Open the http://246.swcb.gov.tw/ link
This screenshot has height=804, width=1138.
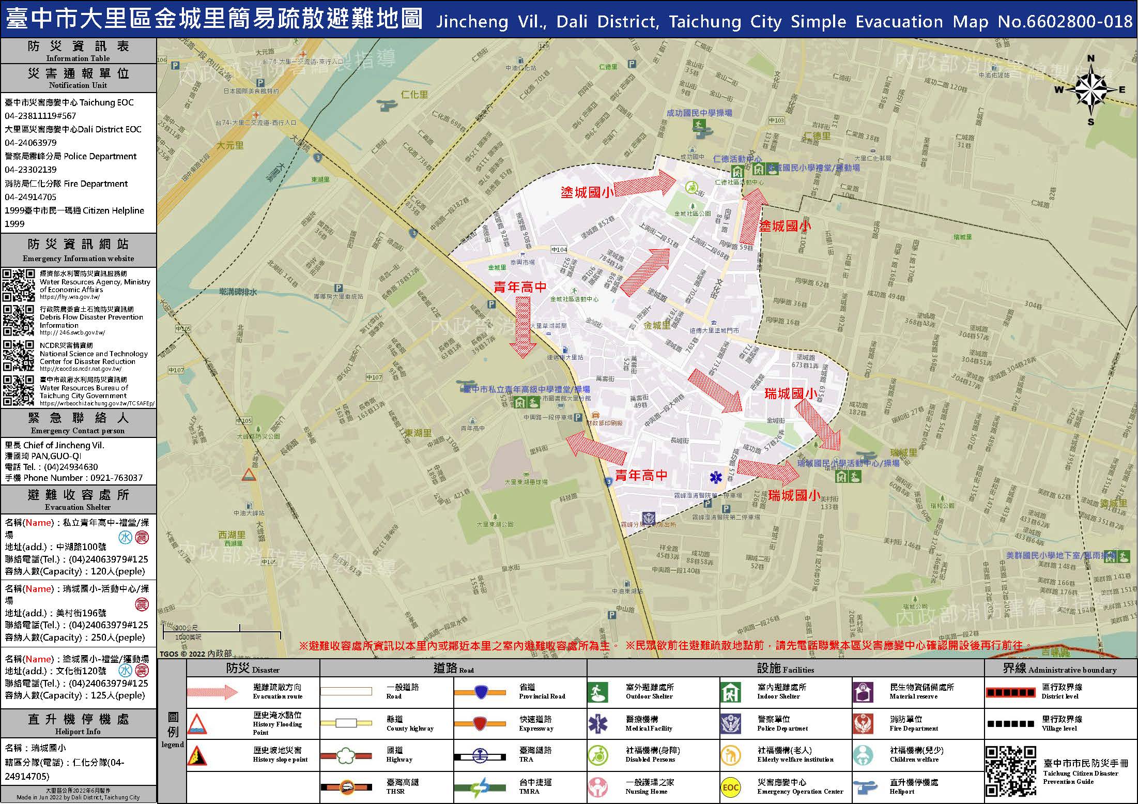(x=72, y=332)
